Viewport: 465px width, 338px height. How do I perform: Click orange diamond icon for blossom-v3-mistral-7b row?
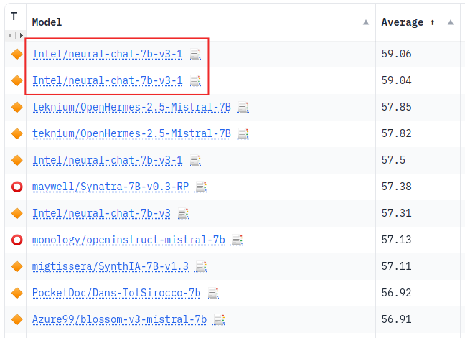pos(17,319)
